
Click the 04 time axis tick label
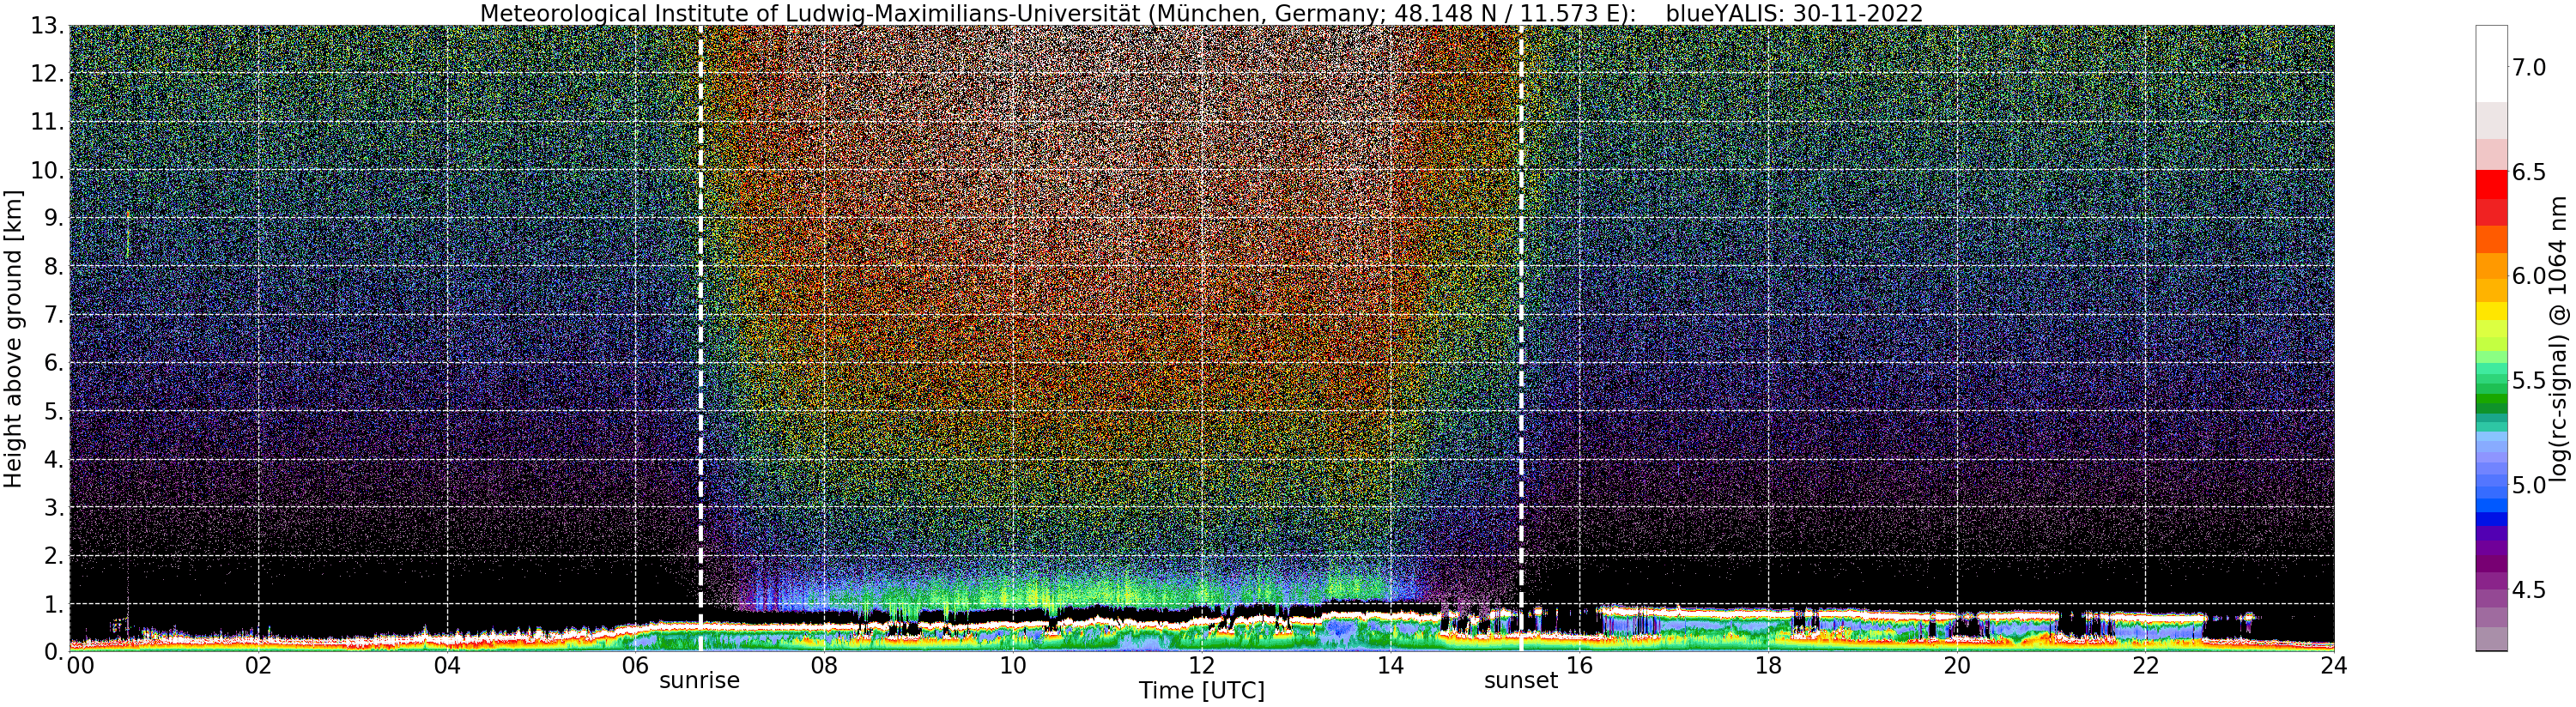[x=447, y=666]
